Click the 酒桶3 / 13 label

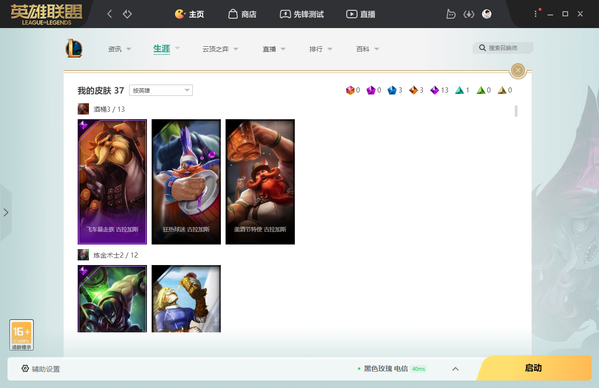pyautogui.click(x=109, y=109)
